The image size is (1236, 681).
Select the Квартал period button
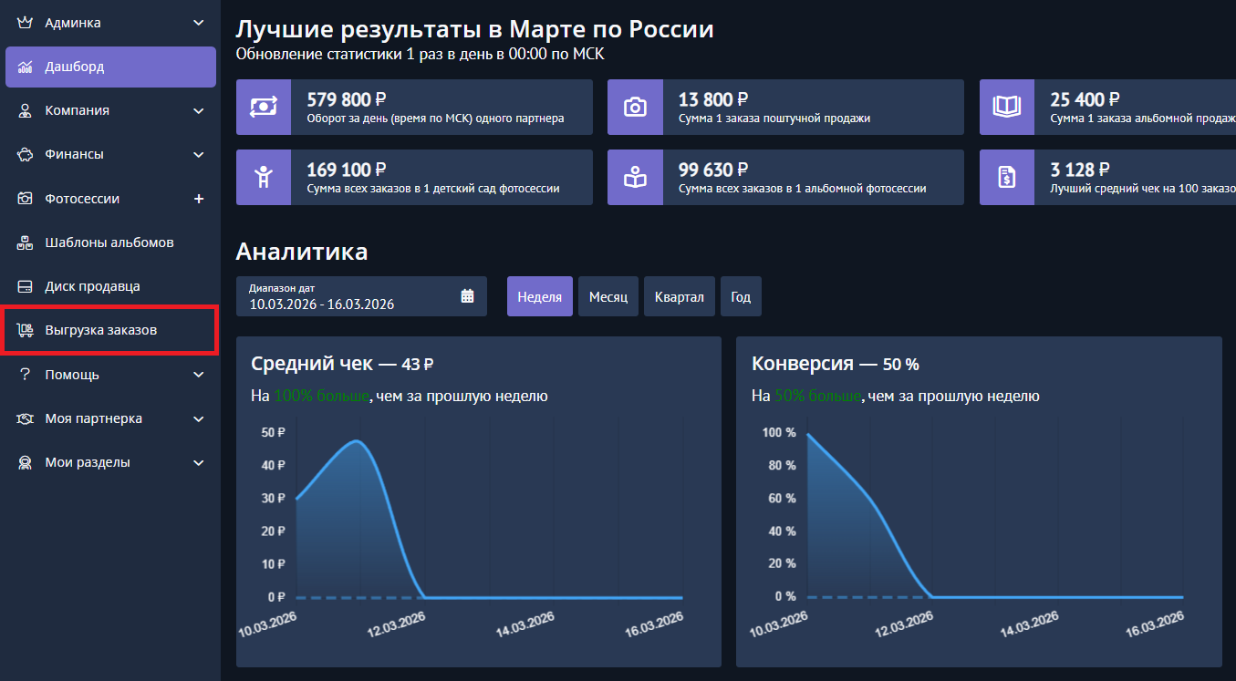[680, 297]
